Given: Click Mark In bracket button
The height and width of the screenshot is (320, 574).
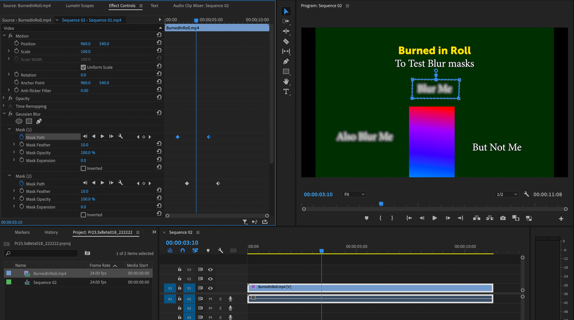Looking at the screenshot, I should click(380, 218).
